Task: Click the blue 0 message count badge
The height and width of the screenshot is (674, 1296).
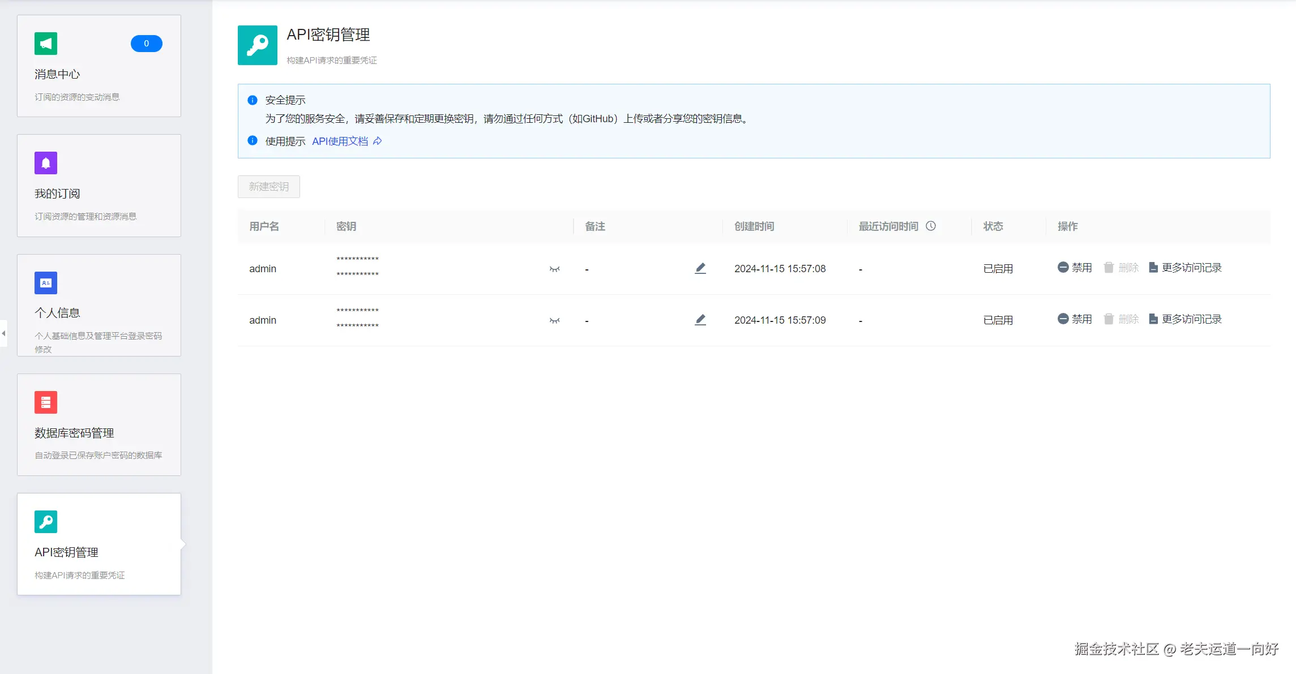Action: (147, 44)
